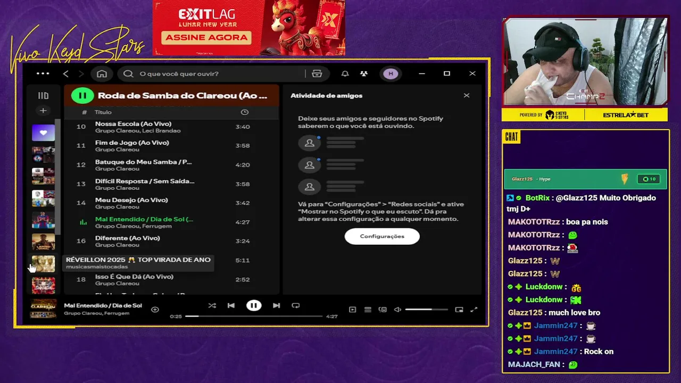The height and width of the screenshot is (383, 681).
Task: Close the Spotify window
Action: tap(472, 73)
